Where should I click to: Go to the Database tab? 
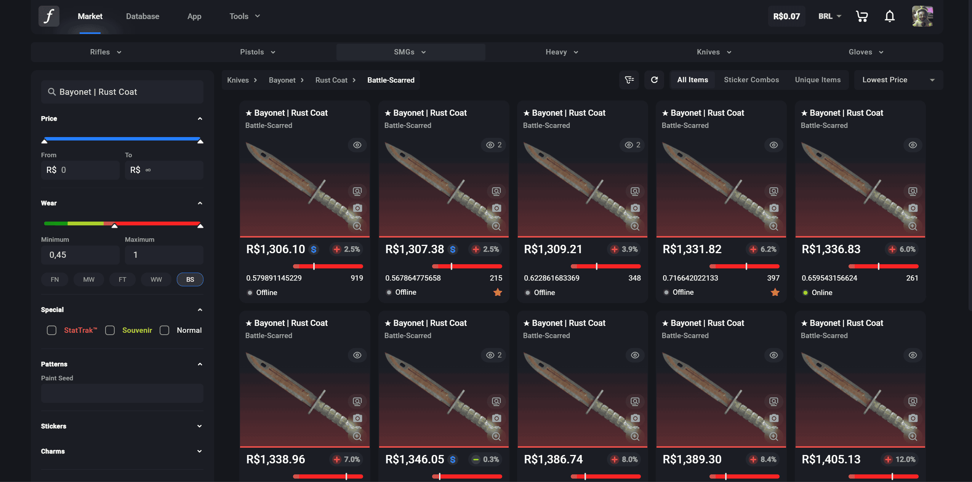pyautogui.click(x=143, y=16)
